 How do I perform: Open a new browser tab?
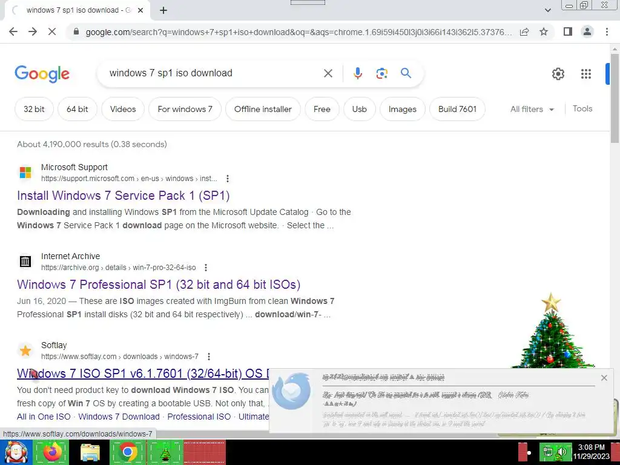tap(163, 10)
